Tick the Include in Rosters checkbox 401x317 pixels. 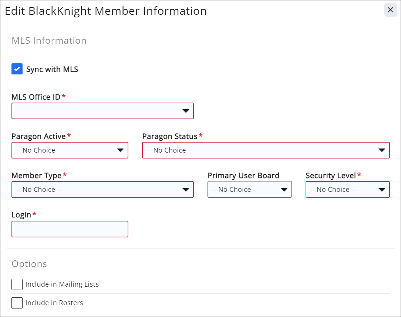[17, 303]
